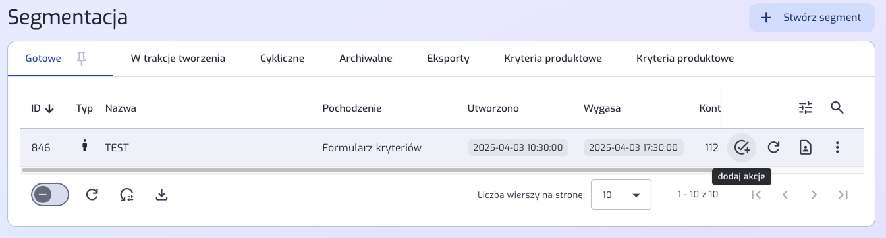Viewport: 886px width, 238px height.
Task: Switch to the W trakcje tworzenia tab
Action: click(178, 59)
